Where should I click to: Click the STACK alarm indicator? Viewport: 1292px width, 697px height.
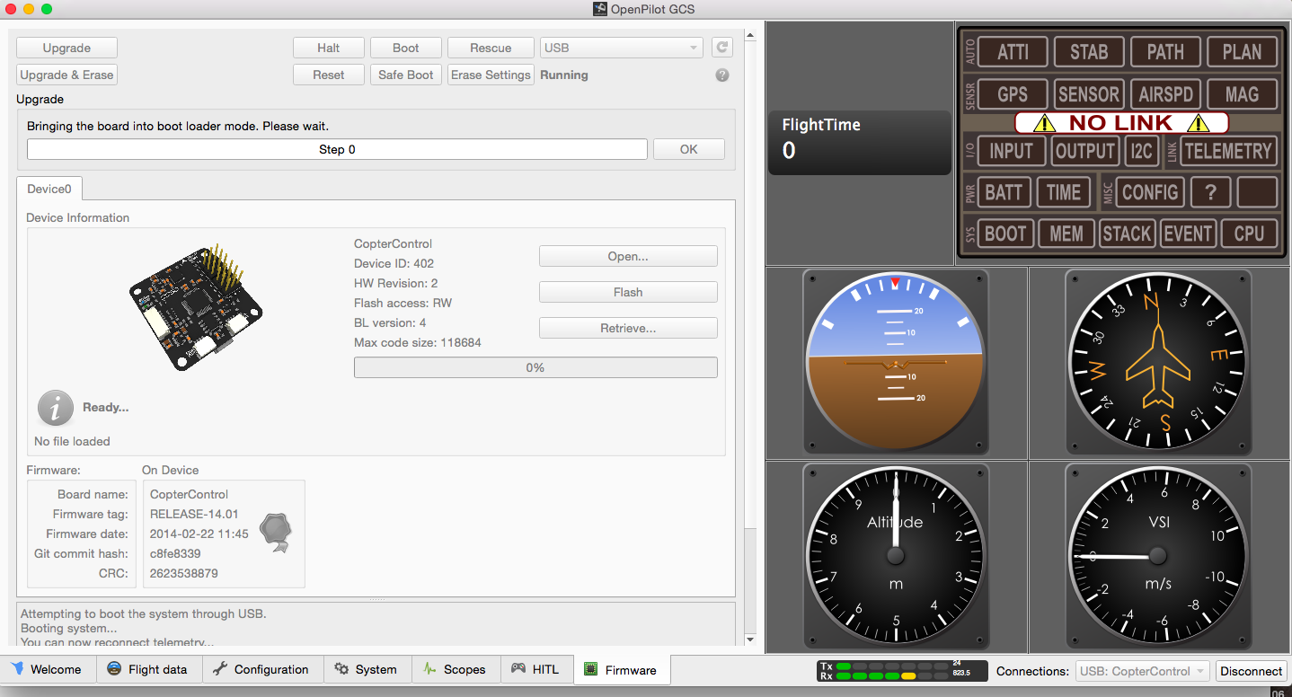1127,234
